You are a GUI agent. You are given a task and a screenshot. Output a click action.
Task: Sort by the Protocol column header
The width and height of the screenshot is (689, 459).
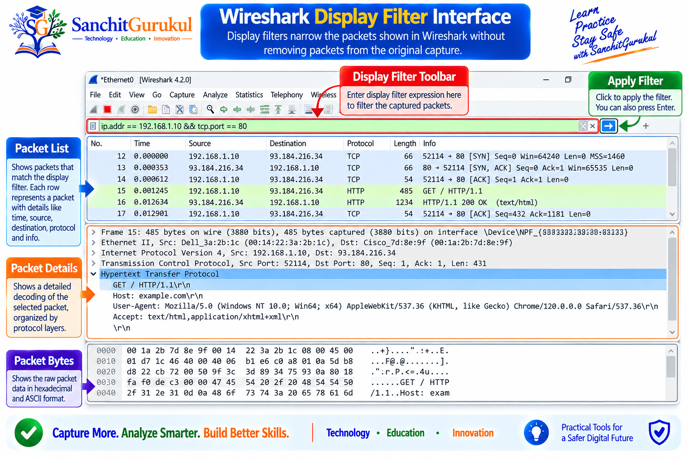[367, 143]
